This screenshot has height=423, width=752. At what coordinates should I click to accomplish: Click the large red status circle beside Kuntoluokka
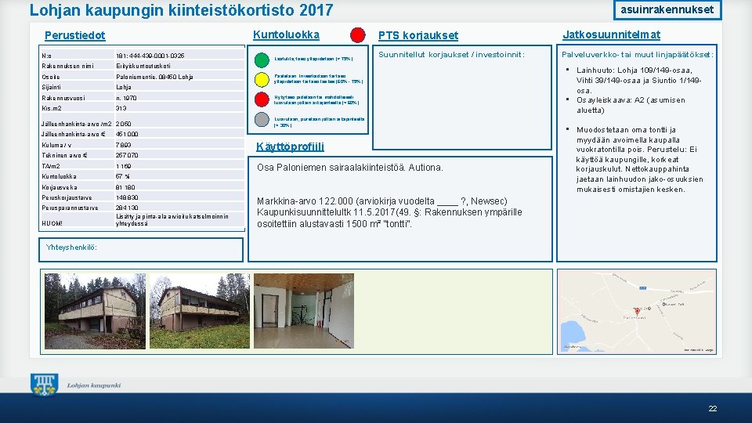(x=357, y=35)
